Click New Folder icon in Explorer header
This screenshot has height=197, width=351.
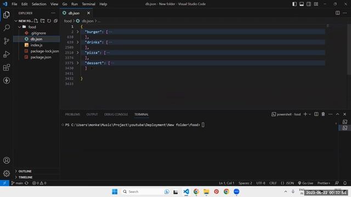pyautogui.click(x=43, y=21)
